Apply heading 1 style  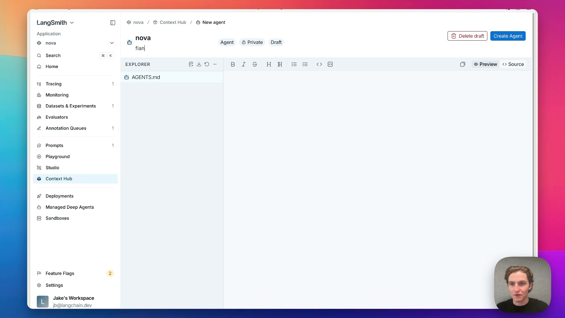[269, 64]
